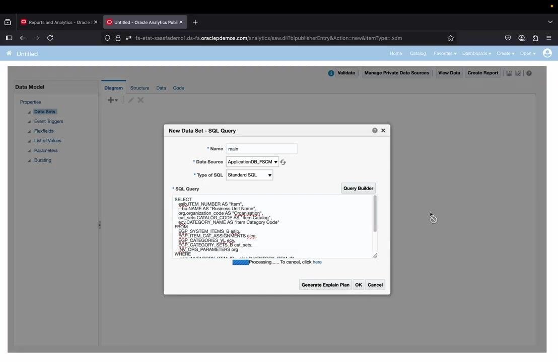Open the recent tabs view icon
558x362 pixels.
coord(8,22)
